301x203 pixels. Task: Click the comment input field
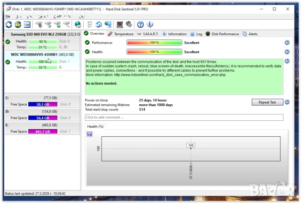pyautogui.click(x=184, y=117)
